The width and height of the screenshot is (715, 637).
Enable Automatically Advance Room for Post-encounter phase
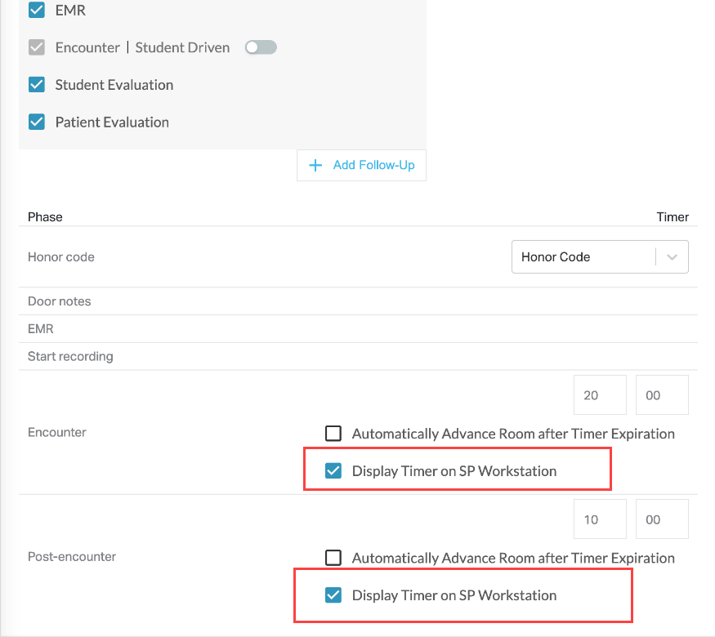coord(333,558)
